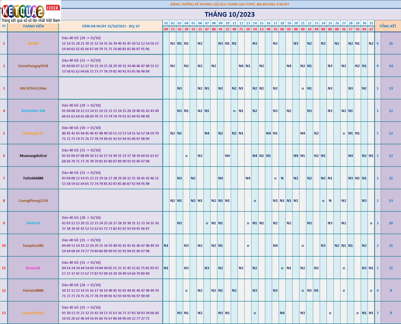
Task: Select the THÁNG 10/2023 title
Action: point(230,15)
